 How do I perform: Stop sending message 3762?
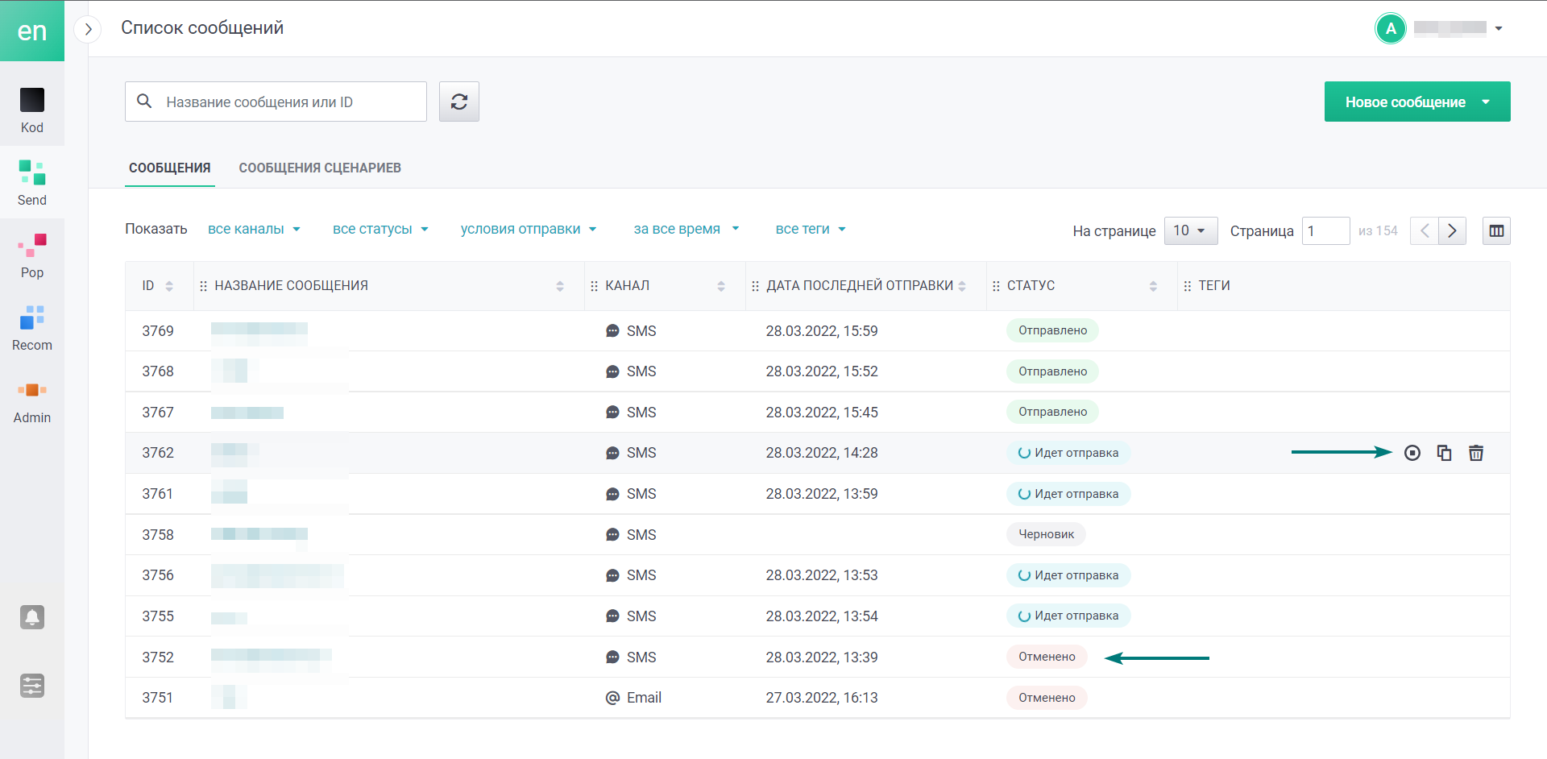pyautogui.click(x=1412, y=453)
